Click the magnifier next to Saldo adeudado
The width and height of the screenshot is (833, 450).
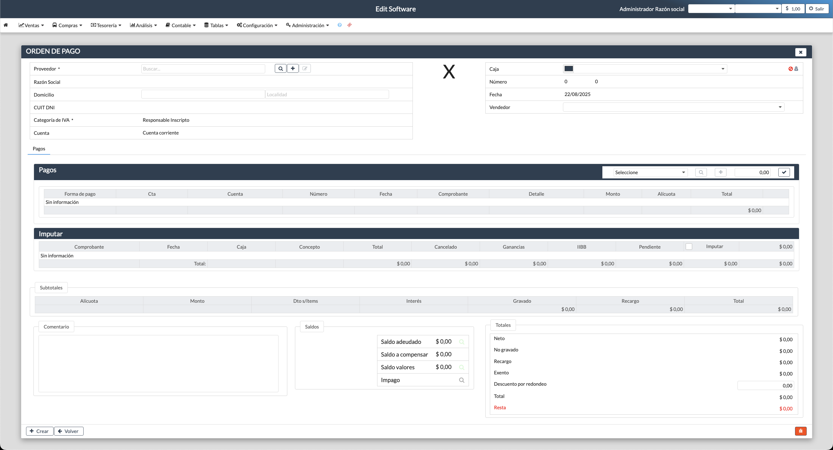(x=462, y=341)
